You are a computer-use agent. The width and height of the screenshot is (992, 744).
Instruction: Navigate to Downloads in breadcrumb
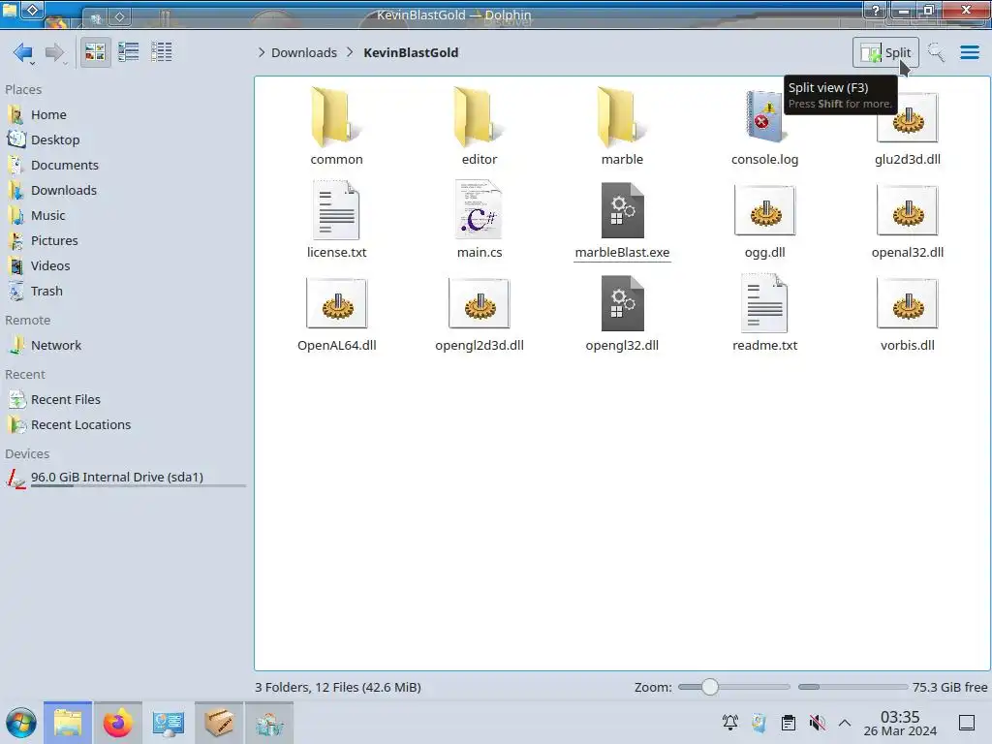click(x=303, y=52)
